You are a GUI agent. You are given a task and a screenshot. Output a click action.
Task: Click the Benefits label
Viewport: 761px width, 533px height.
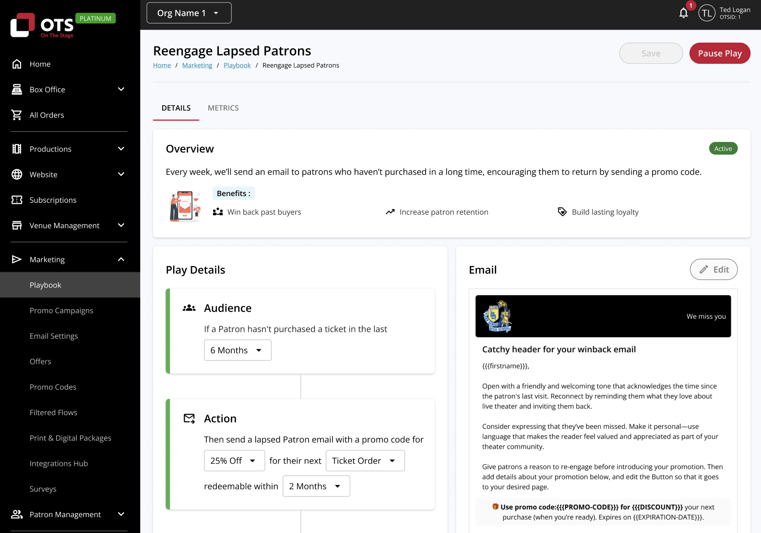(x=234, y=193)
